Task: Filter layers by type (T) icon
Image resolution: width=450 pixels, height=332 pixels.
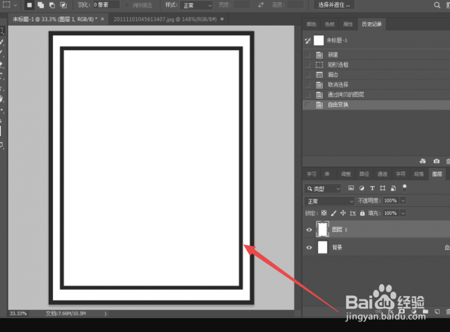Action: pos(372,188)
